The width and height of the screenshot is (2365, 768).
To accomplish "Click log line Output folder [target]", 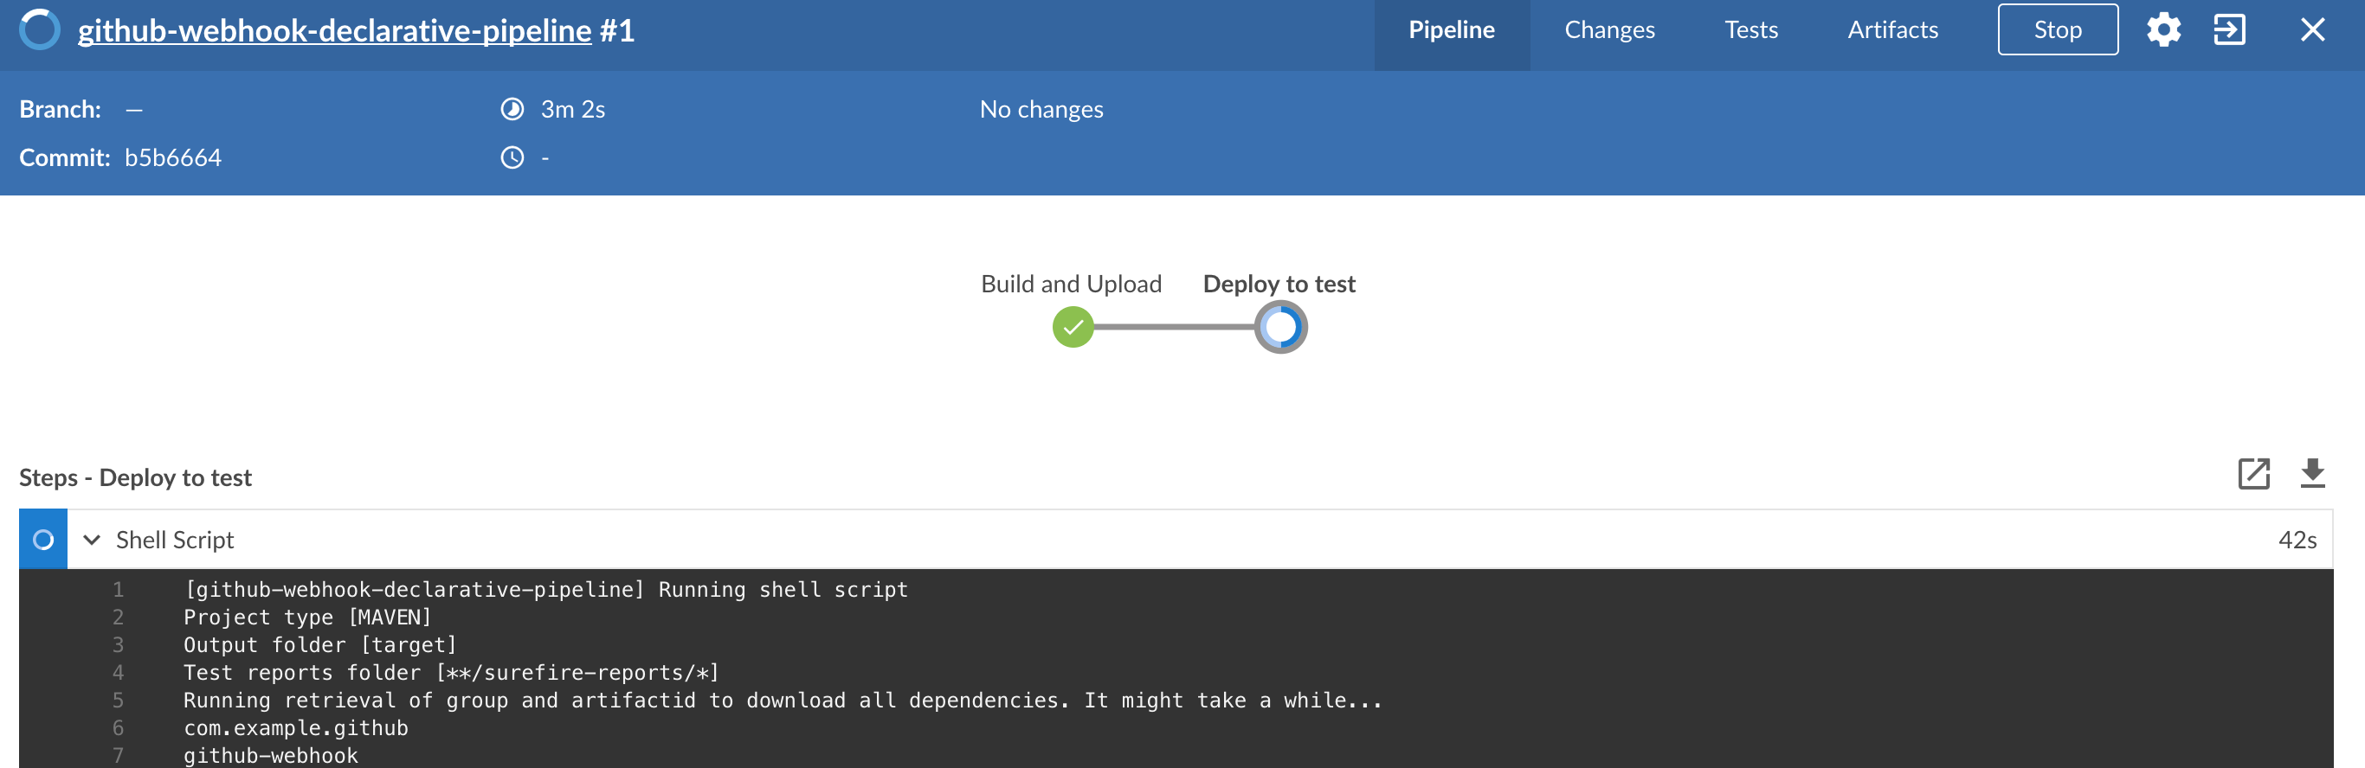I will pyautogui.click(x=319, y=645).
